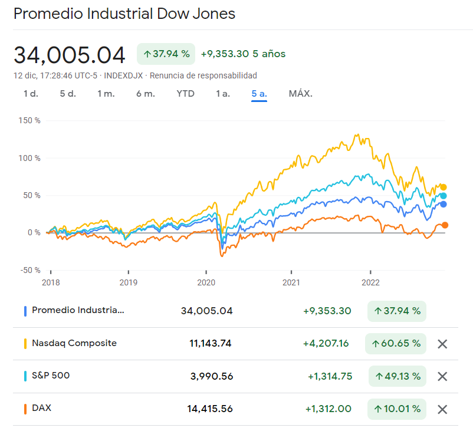Click the INDEXDJX exchange label
The width and height of the screenshot is (473, 431).
click(123, 75)
